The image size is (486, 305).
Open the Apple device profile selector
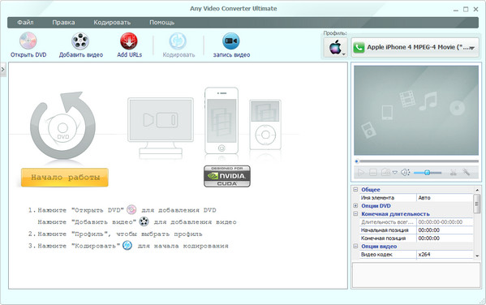tap(336, 47)
